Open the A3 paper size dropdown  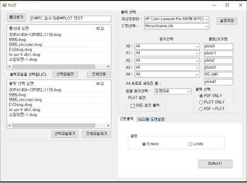[167, 67]
